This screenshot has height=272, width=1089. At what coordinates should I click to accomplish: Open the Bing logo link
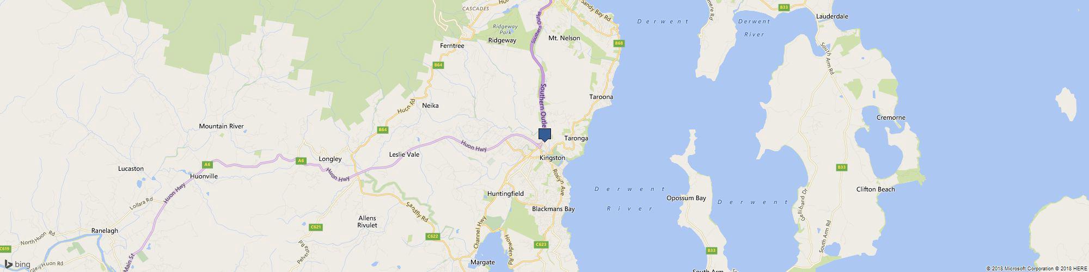tap(17, 264)
